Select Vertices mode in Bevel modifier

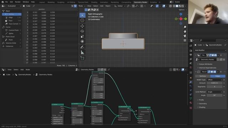click(x=203, y=76)
